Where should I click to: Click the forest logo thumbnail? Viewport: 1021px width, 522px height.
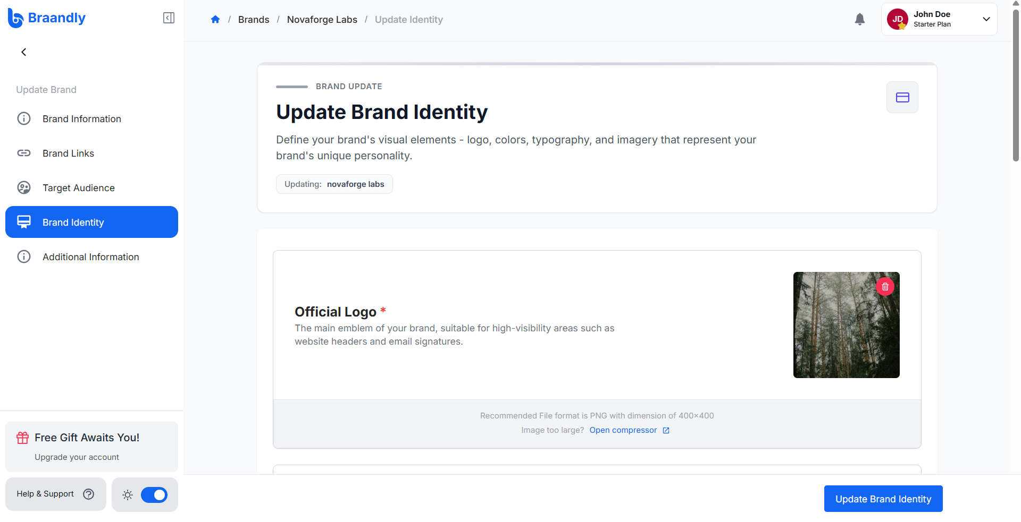[x=847, y=325]
